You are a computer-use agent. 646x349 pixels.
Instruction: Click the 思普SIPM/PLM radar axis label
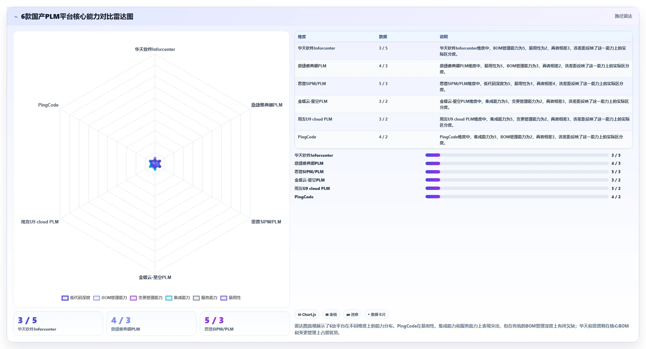click(266, 222)
